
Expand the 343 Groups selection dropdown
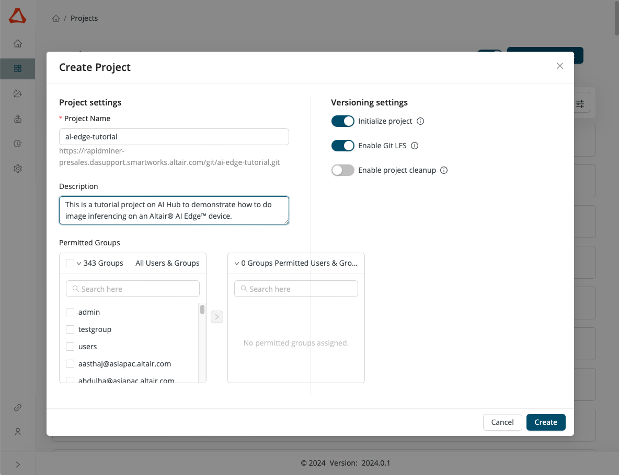pyautogui.click(x=79, y=263)
